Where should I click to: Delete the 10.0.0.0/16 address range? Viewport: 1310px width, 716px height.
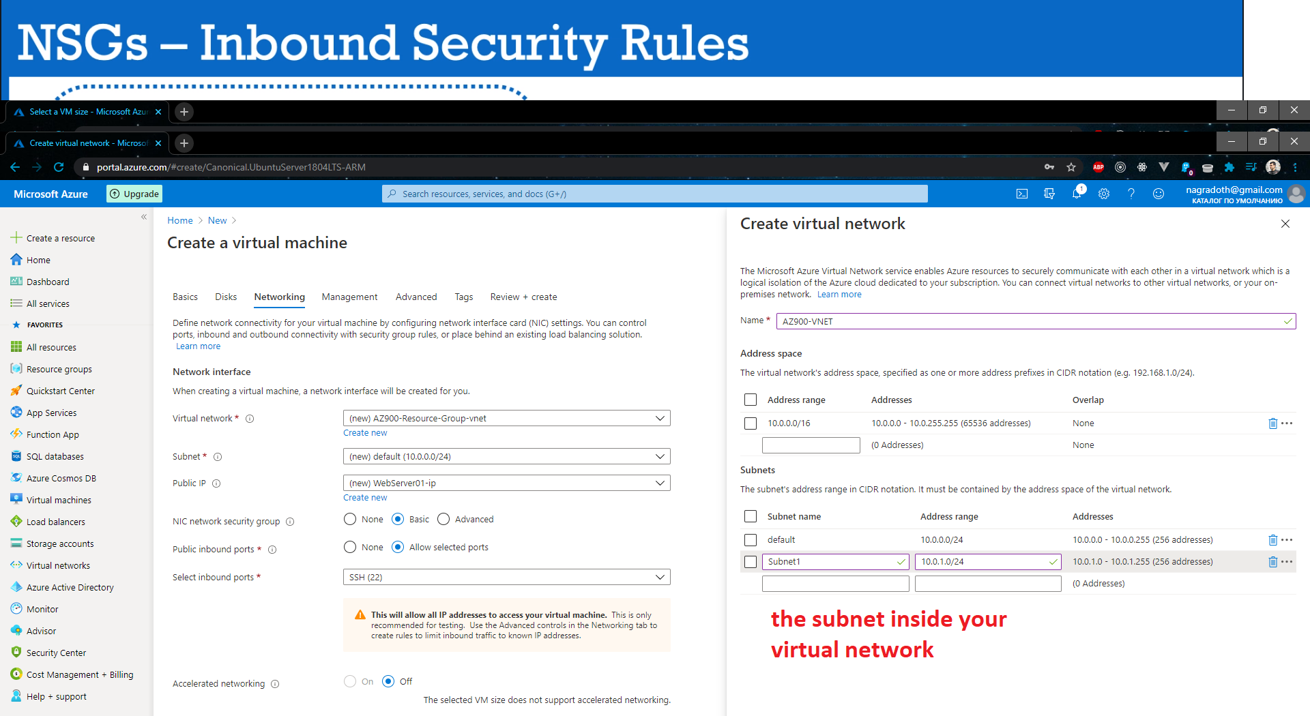click(1272, 423)
